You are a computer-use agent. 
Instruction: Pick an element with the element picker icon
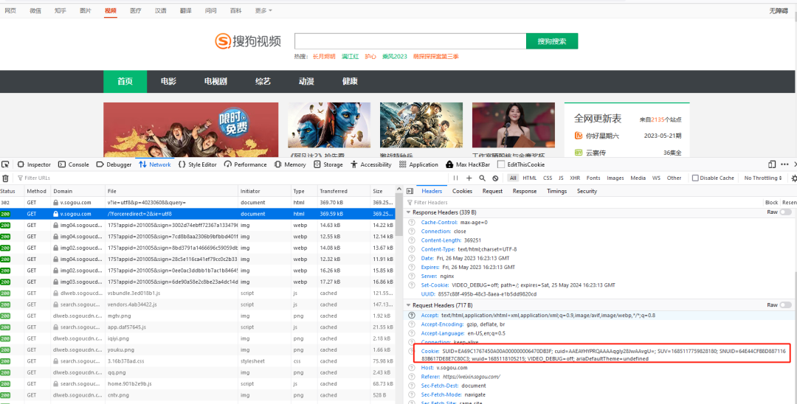click(6, 164)
